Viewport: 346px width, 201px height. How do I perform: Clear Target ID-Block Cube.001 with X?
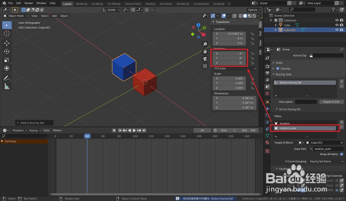coord(342,143)
